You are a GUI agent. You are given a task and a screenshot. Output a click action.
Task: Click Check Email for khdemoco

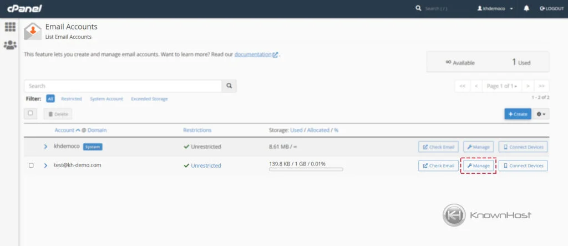pyautogui.click(x=438, y=147)
